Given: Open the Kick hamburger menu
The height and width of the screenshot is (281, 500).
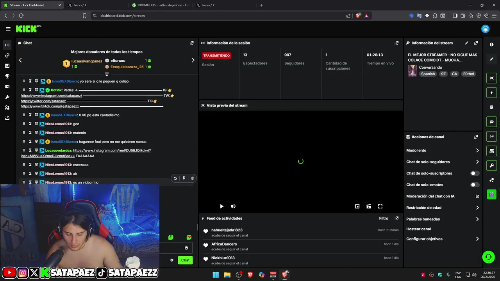Looking at the screenshot, I should coord(8,29).
